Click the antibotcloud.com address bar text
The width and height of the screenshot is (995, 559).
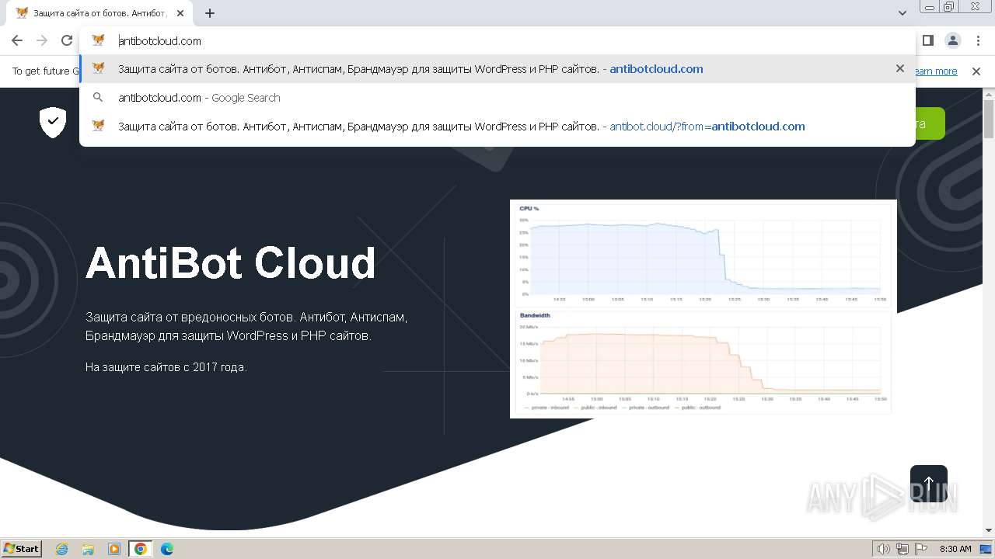(x=159, y=41)
